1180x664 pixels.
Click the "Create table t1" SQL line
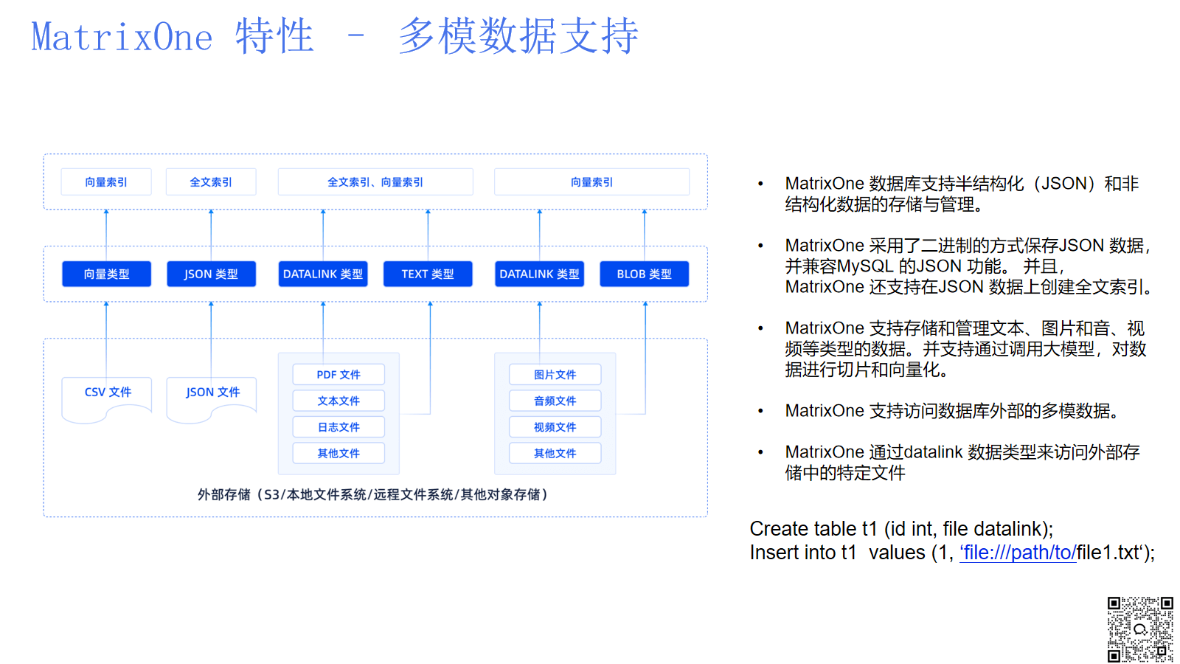901,529
